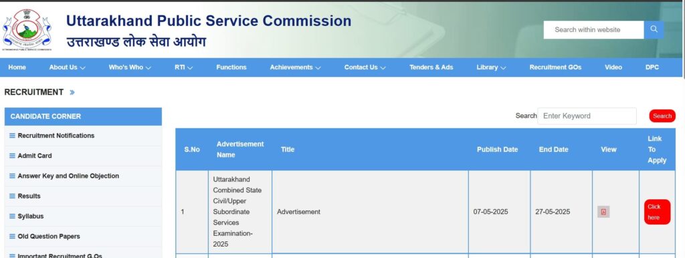This screenshot has width=685, height=258.
Task: Expand the Achievements menu
Action: click(x=295, y=68)
